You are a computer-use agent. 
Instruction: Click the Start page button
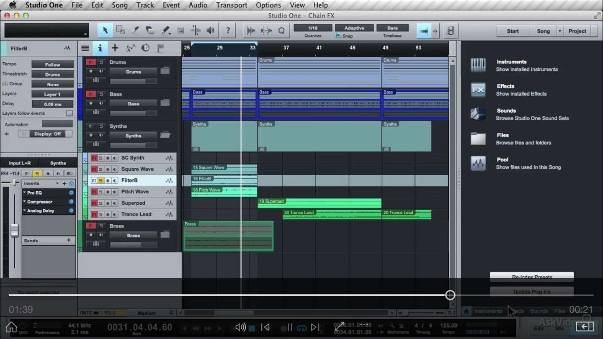pos(513,31)
